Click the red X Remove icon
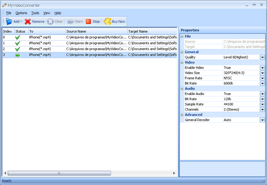This screenshot has width=267, height=185. click(x=28, y=22)
